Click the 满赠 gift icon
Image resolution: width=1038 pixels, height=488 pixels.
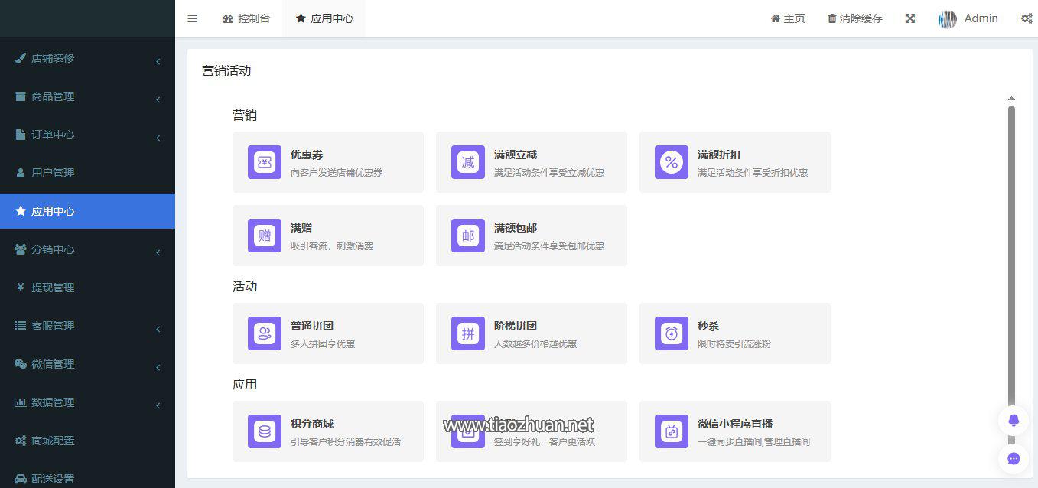265,236
